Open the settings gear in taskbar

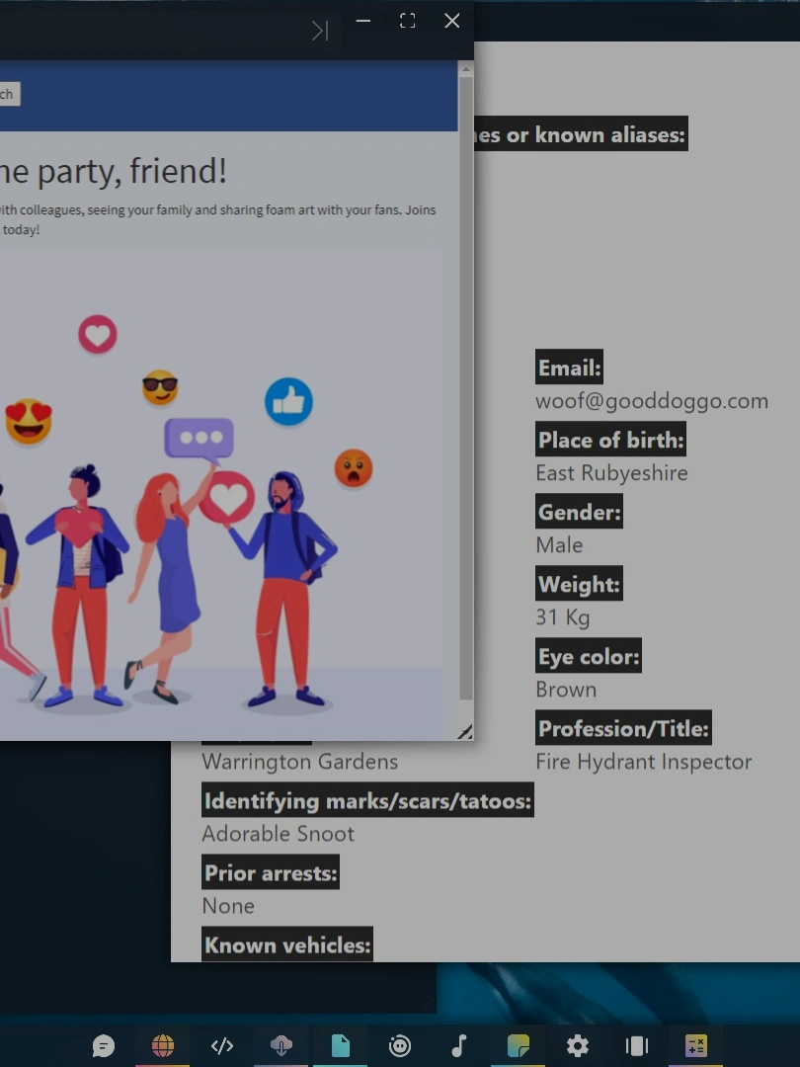[x=578, y=1045]
